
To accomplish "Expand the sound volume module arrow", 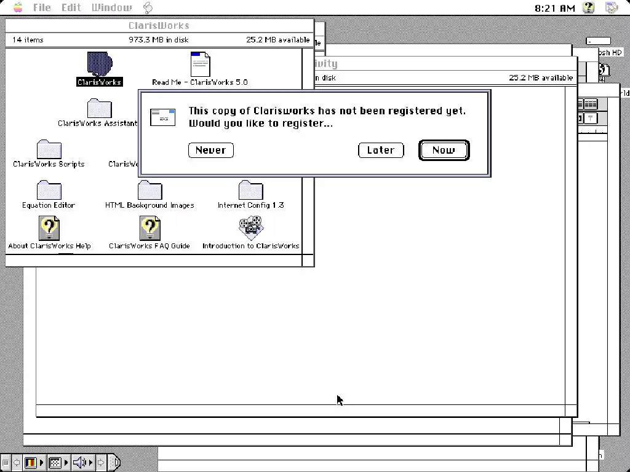I will pyautogui.click(x=90, y=463).
